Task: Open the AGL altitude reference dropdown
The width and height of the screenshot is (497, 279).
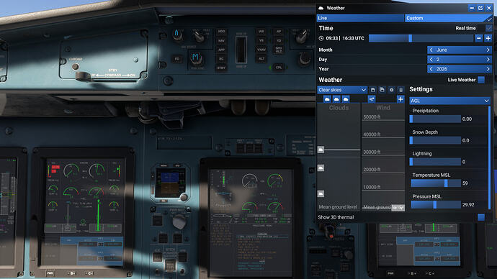Action: pyautogui.click(x=449, y=101)
